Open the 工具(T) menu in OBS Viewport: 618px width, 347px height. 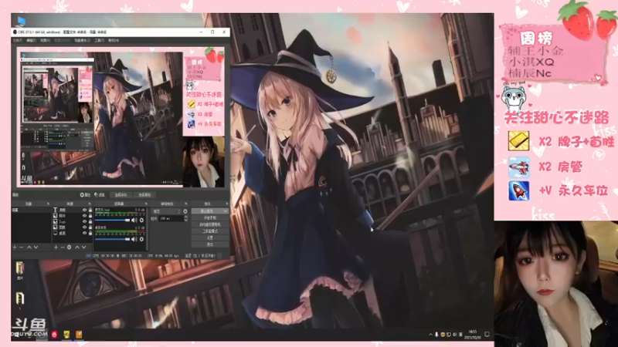tap(99, 40)
